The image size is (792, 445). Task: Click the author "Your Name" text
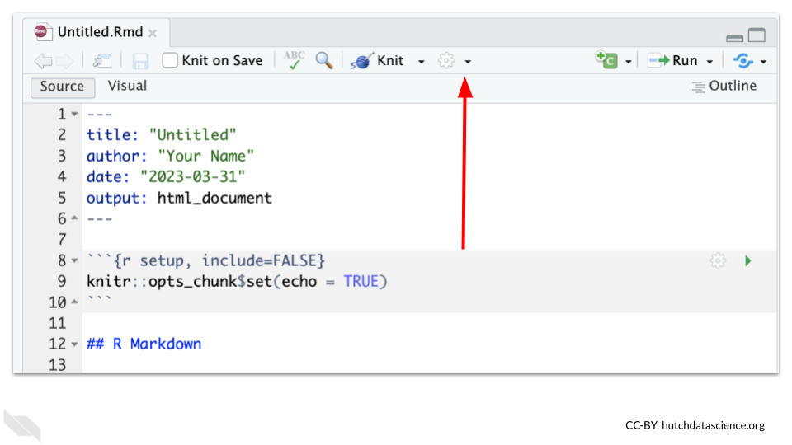[x=205, y=157]
